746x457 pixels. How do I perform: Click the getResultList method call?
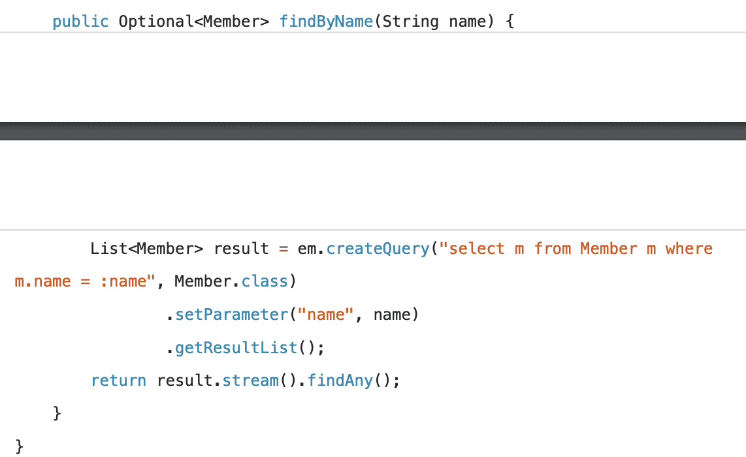pos(236,347)
